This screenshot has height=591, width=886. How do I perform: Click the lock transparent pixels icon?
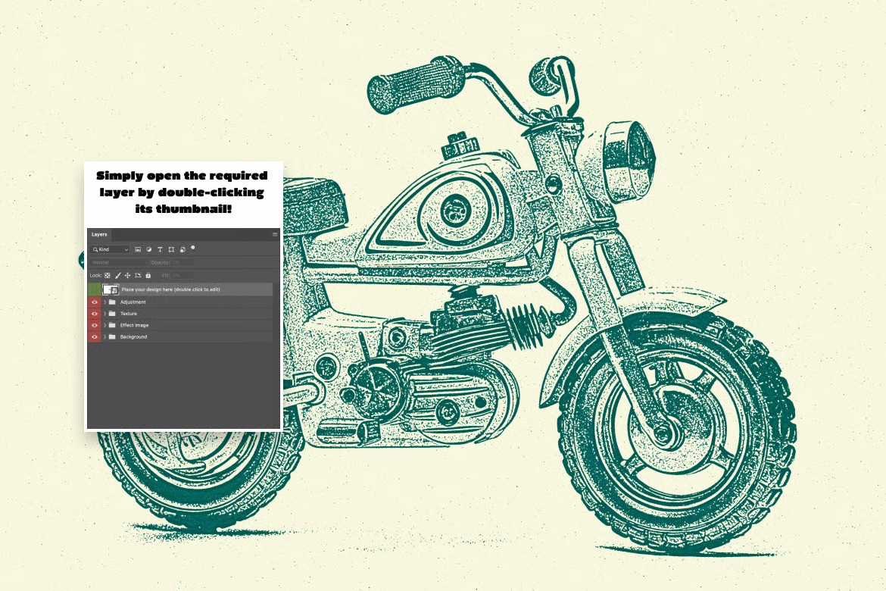[107, 275]
